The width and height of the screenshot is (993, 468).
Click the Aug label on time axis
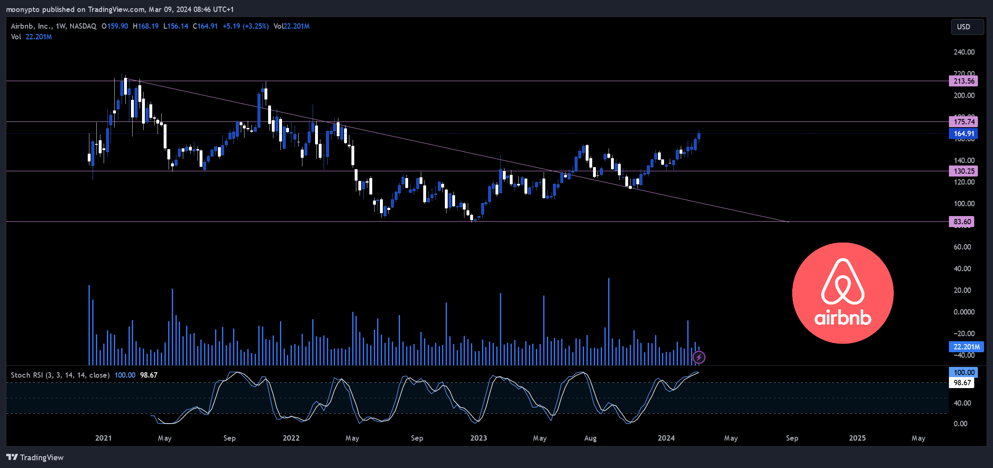point(590,438)
